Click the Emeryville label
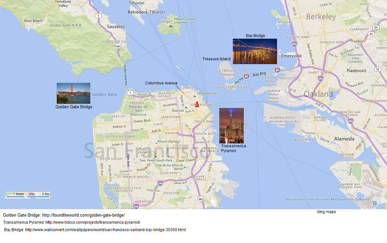Image resolution: width=387 pixels, height=243 pixels. click(291, 56)
